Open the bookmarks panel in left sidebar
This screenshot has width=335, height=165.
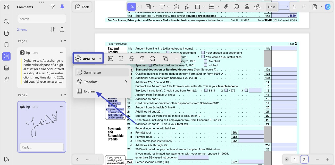click(6, 45)
